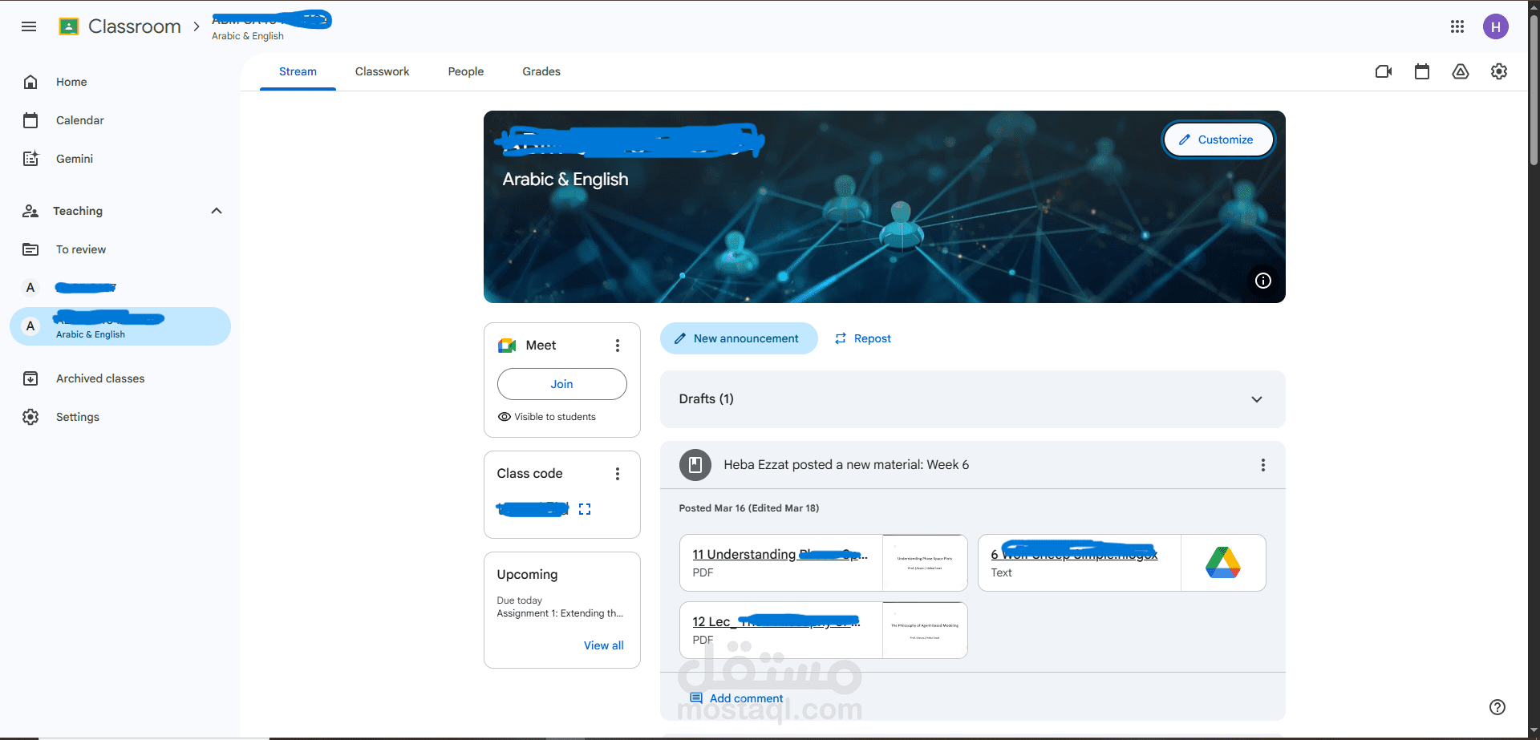Click the Repost button

[x=863, y=338]
